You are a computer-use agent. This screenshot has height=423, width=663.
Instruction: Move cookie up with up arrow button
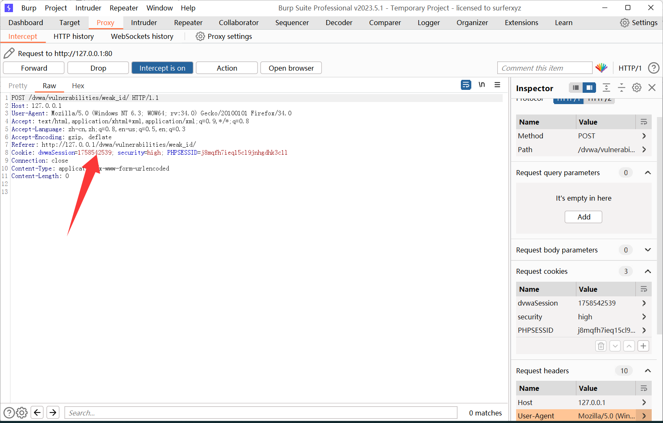click(x=629, y=346)
